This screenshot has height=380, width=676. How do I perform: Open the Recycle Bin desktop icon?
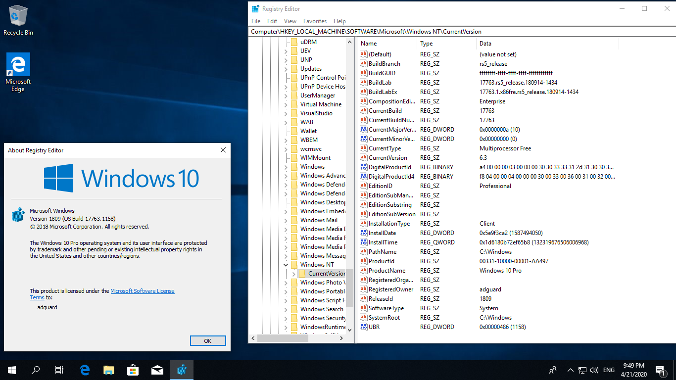tap(18, 20)
